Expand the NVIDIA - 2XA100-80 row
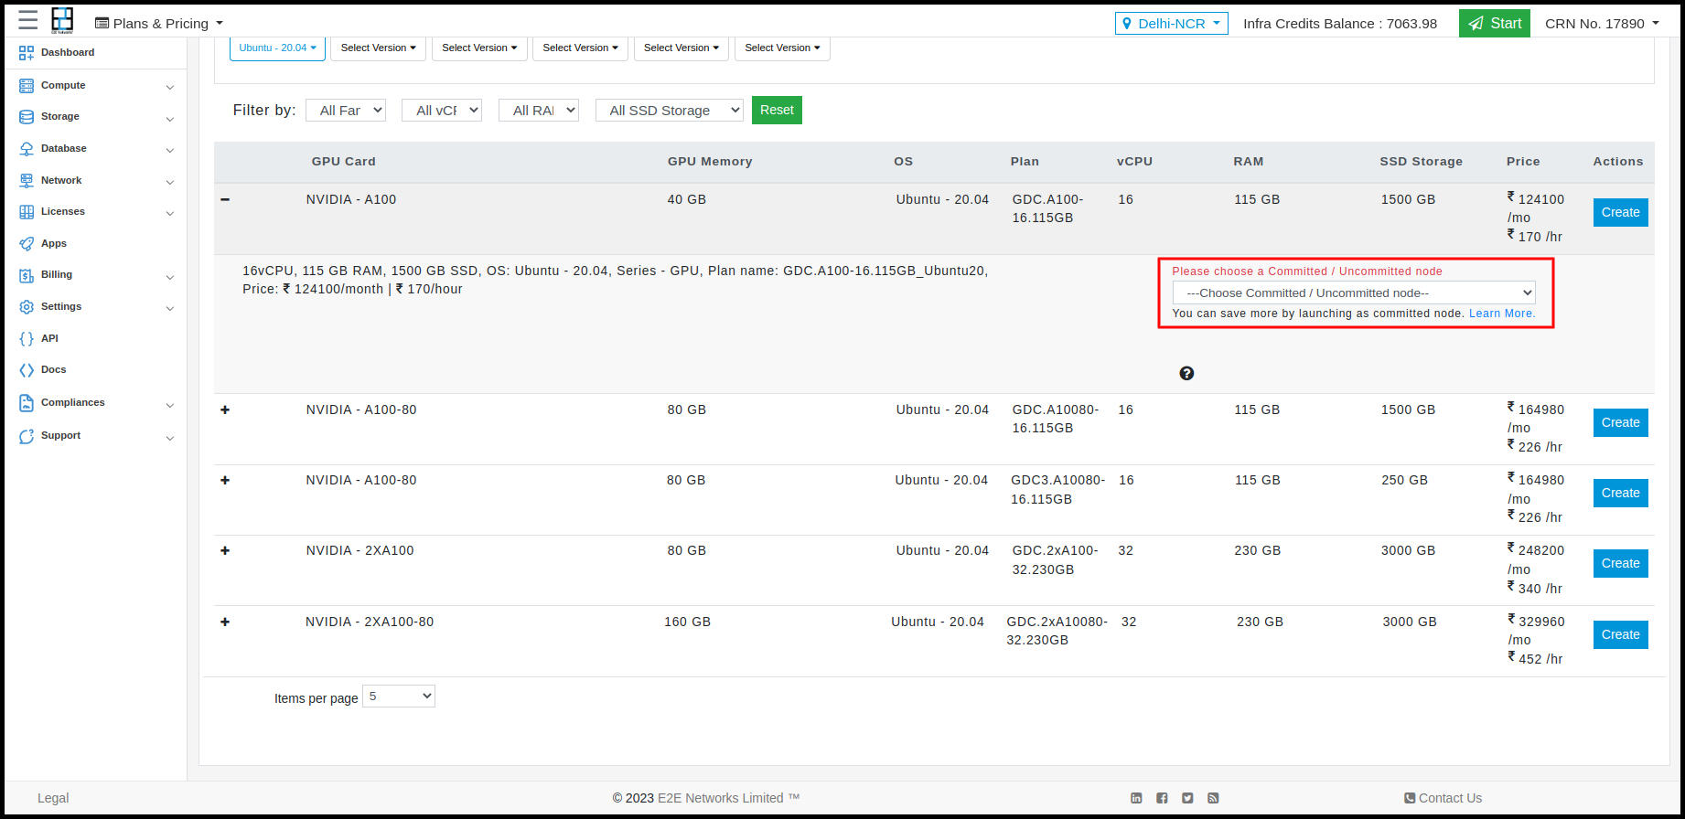This screenshot has width=1685, height=819. (x=225, y=622)
